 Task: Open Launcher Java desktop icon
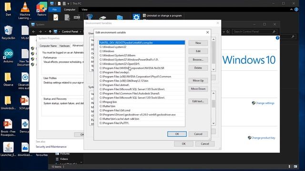pos(8,149)
